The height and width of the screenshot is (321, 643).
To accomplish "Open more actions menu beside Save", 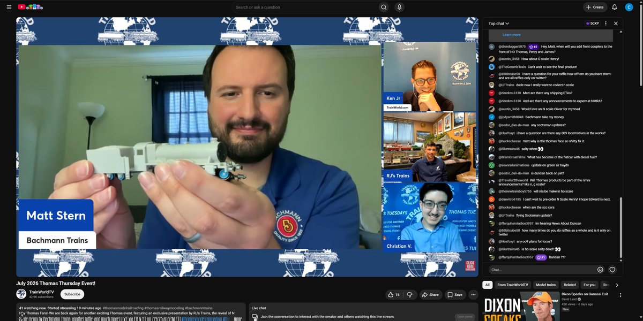I will (x=473, y=294).
